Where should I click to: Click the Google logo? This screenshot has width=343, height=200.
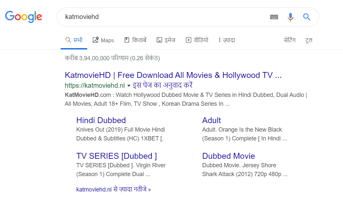(x=24, y=17)
